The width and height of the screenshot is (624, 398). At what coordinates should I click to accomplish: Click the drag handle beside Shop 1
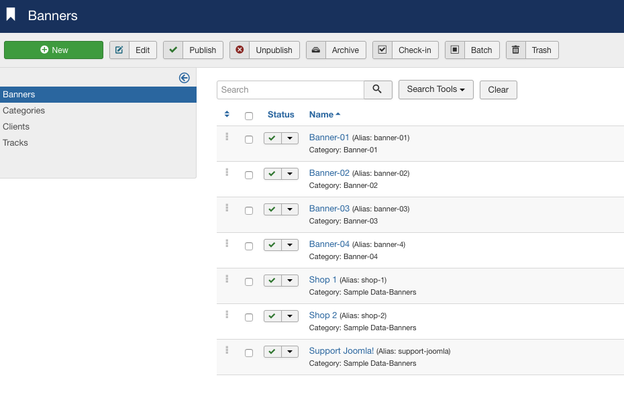click(x=227, y=279)
